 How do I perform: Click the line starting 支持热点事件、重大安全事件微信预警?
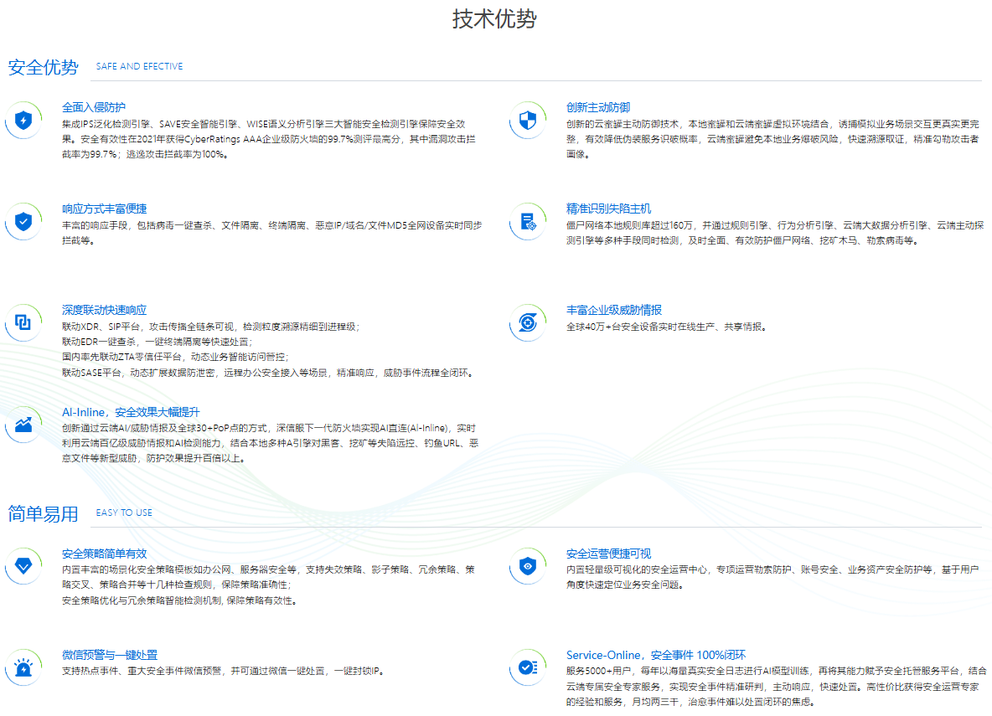224,671
